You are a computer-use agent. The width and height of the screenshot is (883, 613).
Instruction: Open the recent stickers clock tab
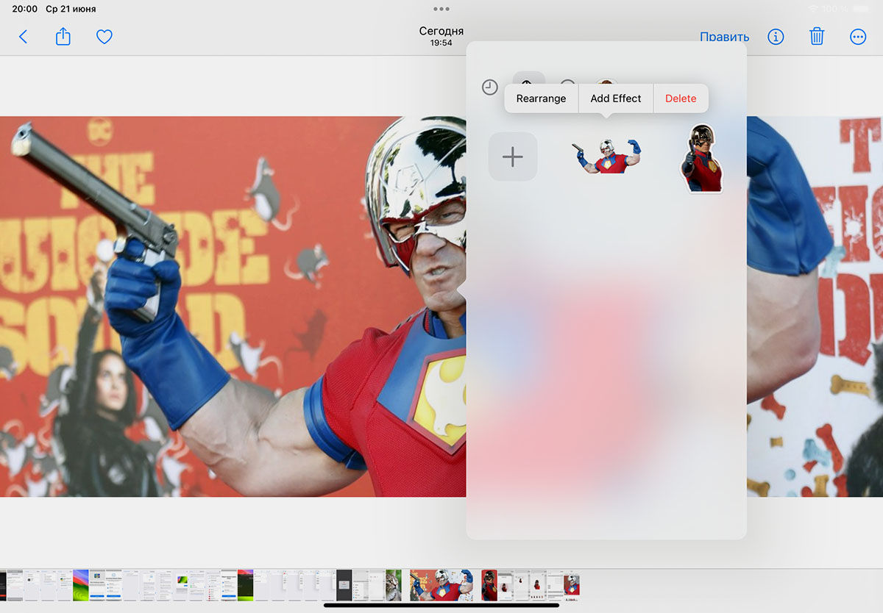(x=490, y=87)
